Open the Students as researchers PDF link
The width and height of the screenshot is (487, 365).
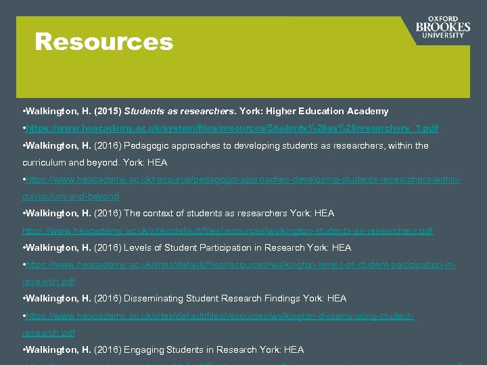(x=232, y=128)
